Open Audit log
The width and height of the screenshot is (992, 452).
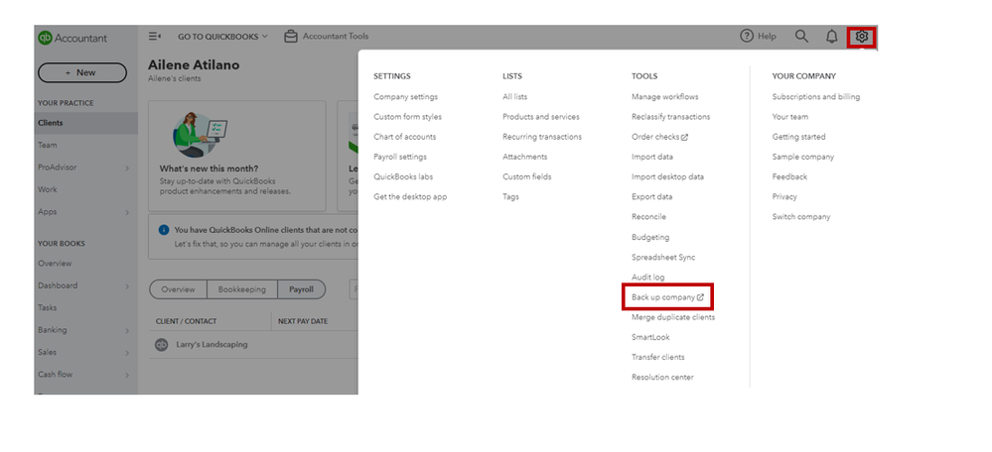(647, 278)
